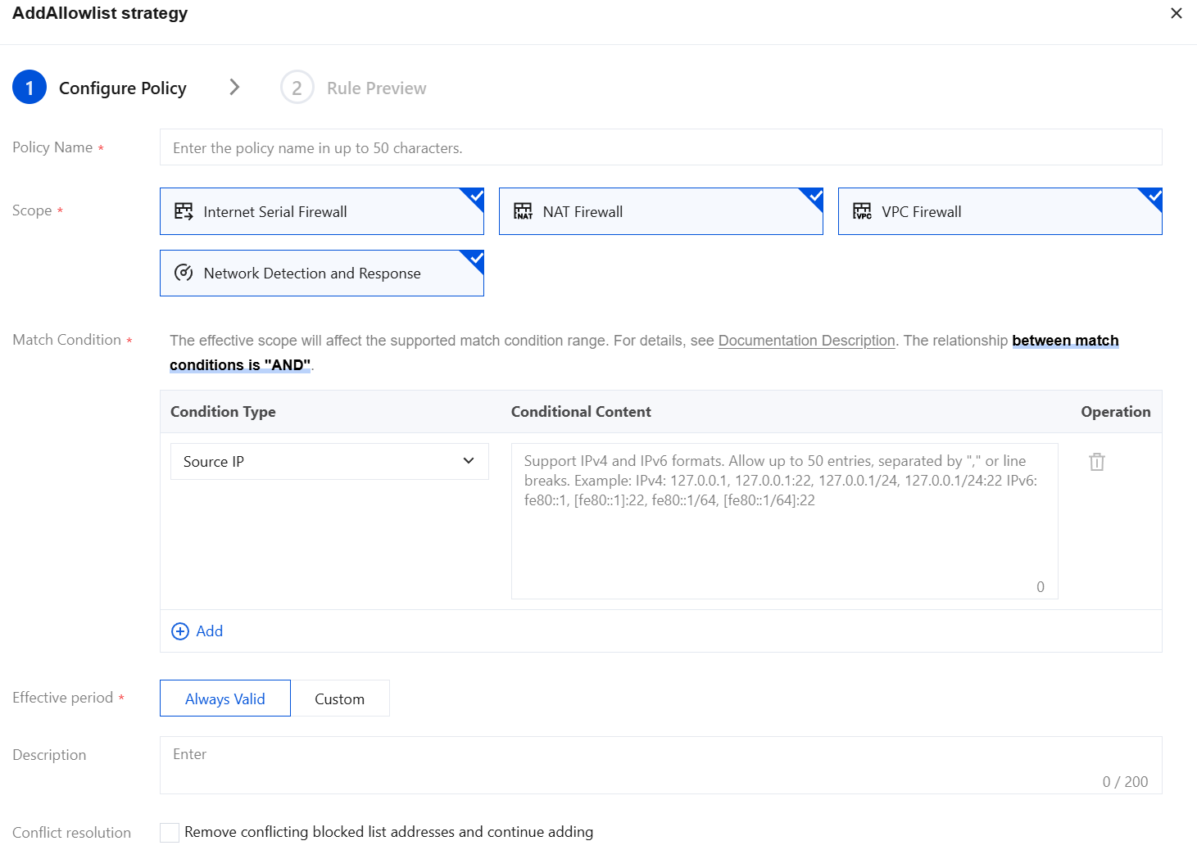1197x868 pixels.
Task: Click the NAT Firewall icon
Action: [523, 211]
